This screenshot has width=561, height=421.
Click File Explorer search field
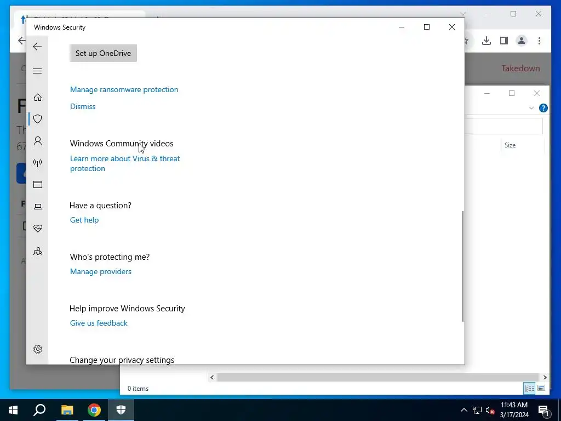coord(504,126)
